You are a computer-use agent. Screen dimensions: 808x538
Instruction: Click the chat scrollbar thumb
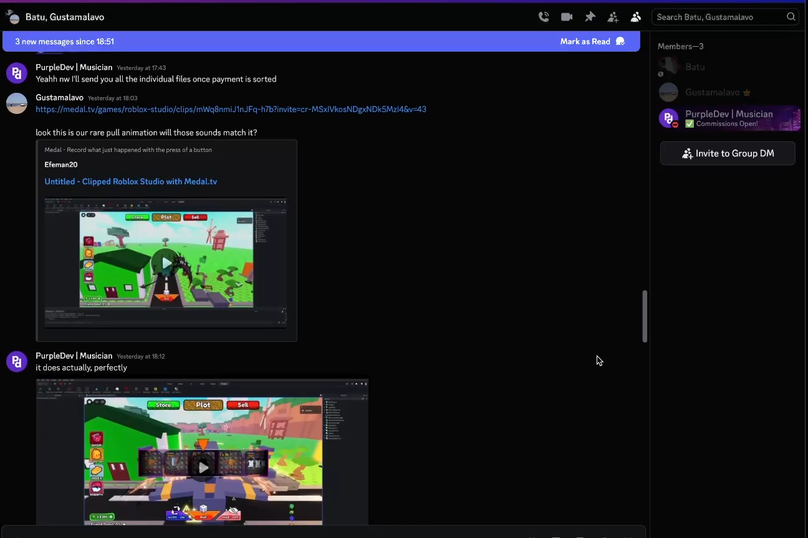click(x=645, y=316)
